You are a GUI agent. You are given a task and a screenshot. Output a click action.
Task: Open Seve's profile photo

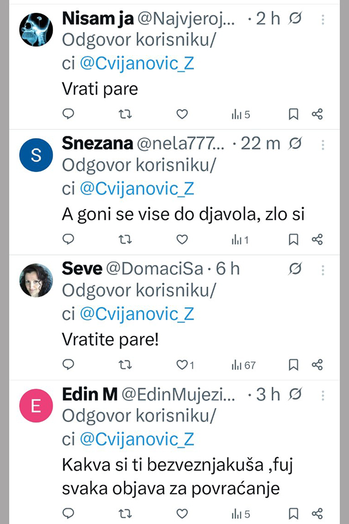[x=36, y=280]
